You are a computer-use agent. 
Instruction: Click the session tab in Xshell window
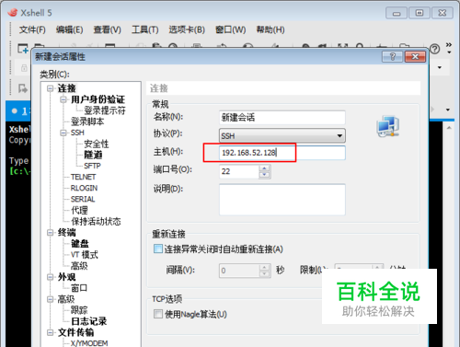(18, 110)
